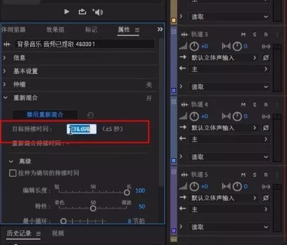Toggle the 轨道 3 polarity reversal icon

click(265, 58)
